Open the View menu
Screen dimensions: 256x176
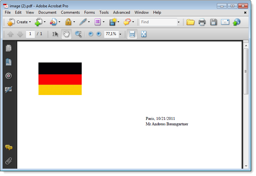(30, 12)
